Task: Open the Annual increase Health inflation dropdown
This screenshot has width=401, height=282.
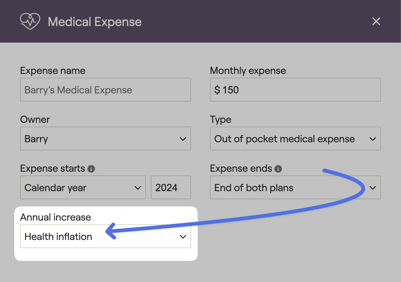Action: pos(106,236)
